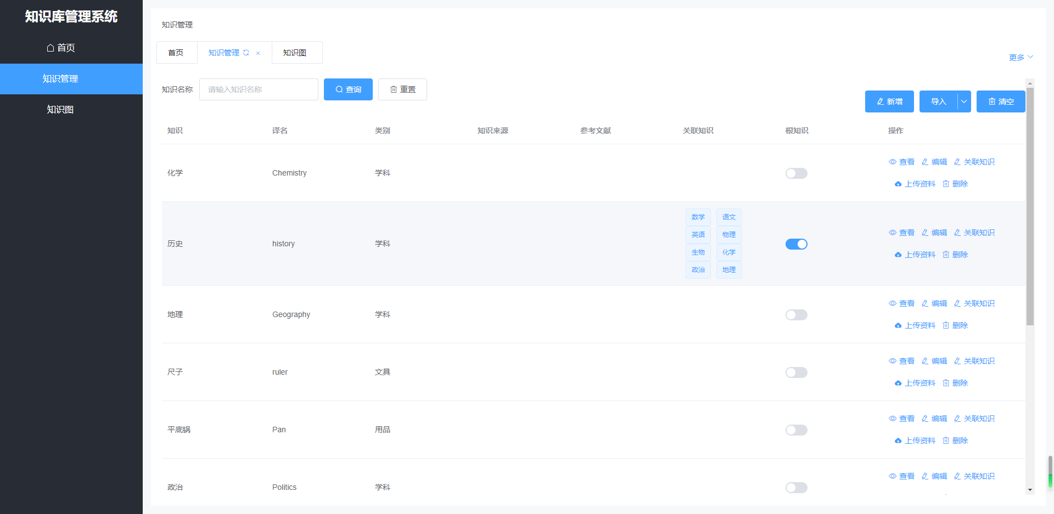Close the 知识管理 tab

258,53
